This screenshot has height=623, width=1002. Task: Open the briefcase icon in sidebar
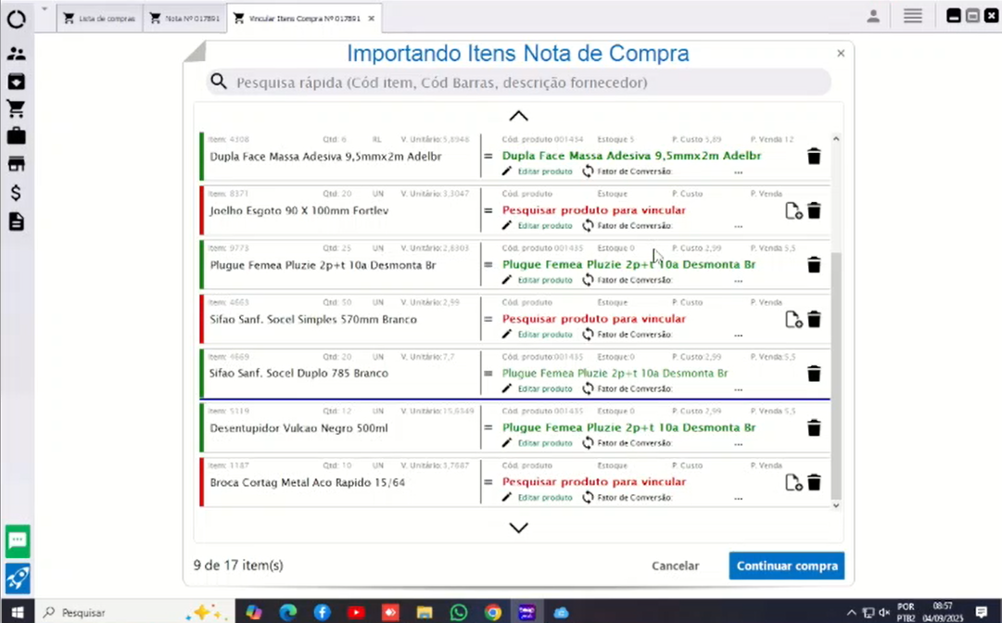[x=16, y=137]
